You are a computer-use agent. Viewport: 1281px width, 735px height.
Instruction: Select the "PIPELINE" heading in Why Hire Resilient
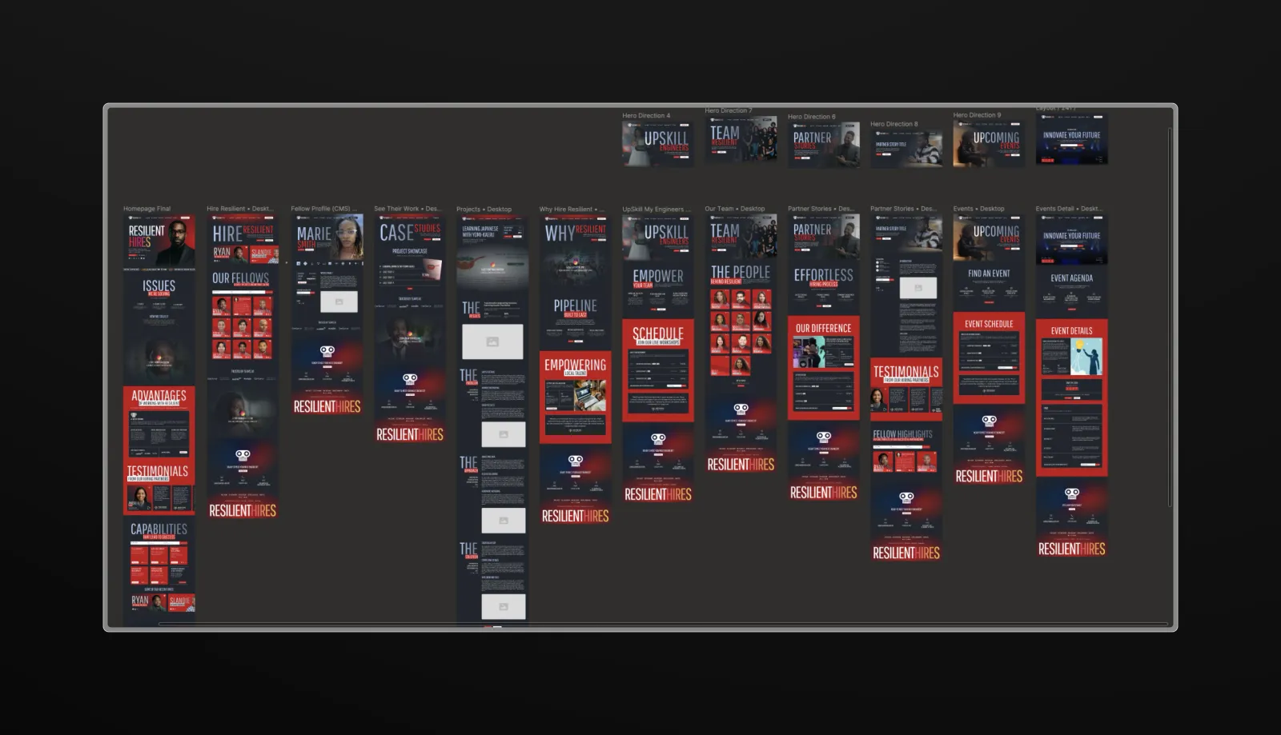tap(575, 306)
